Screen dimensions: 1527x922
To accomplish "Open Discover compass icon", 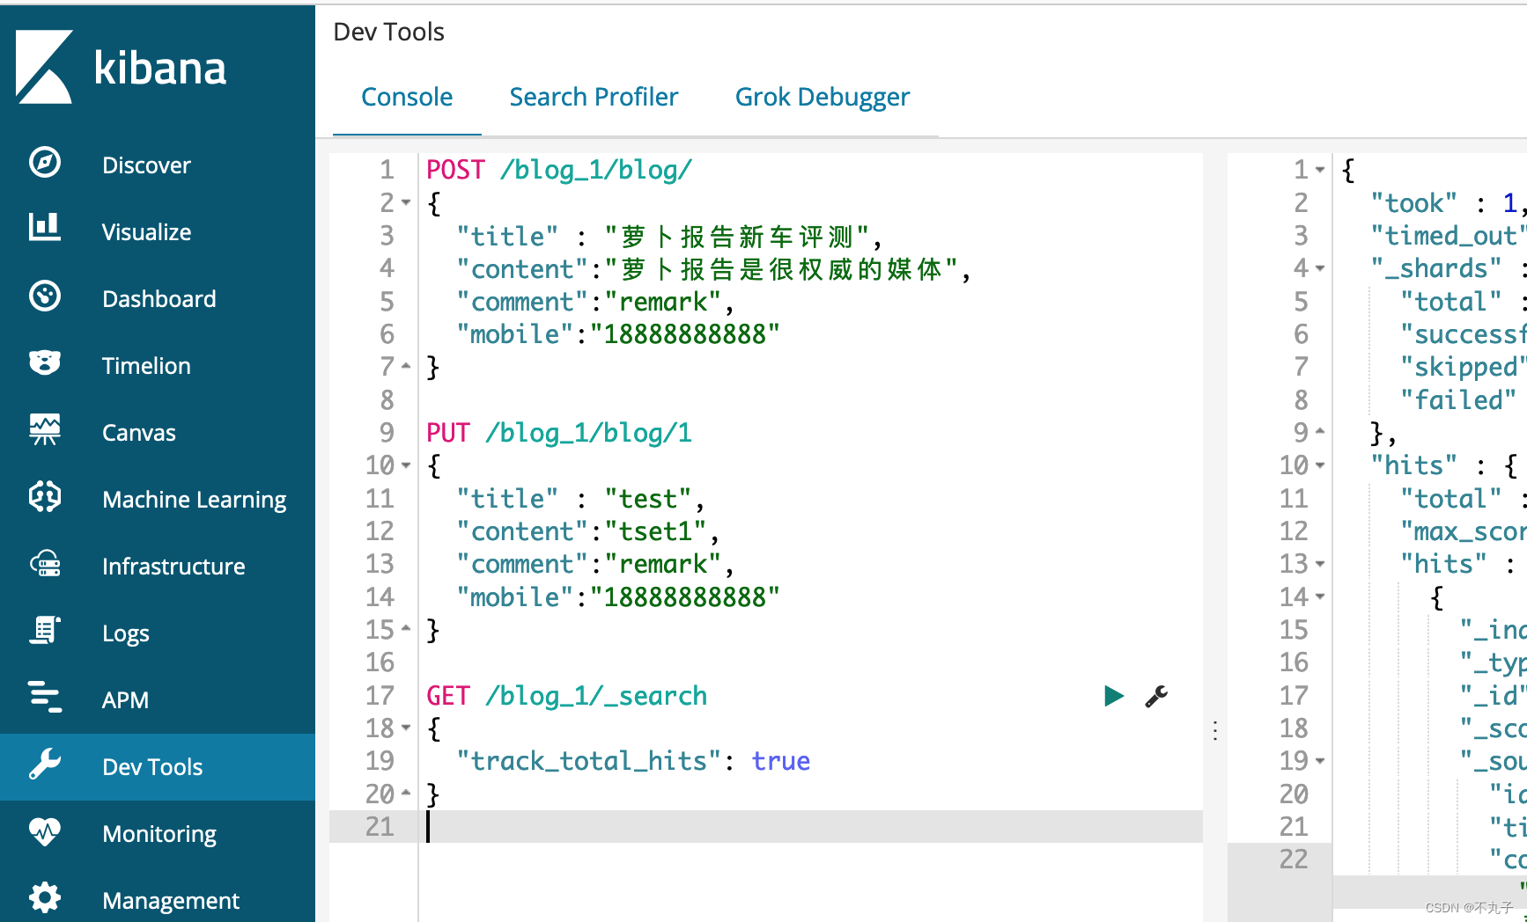I will 45,163.
